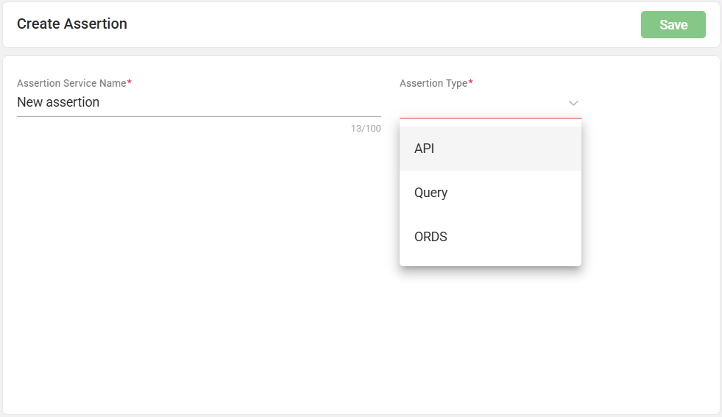This screenshot has width=722, height=417.
Task: Click the 'Assertion Type' label
Action: point(433,83)
